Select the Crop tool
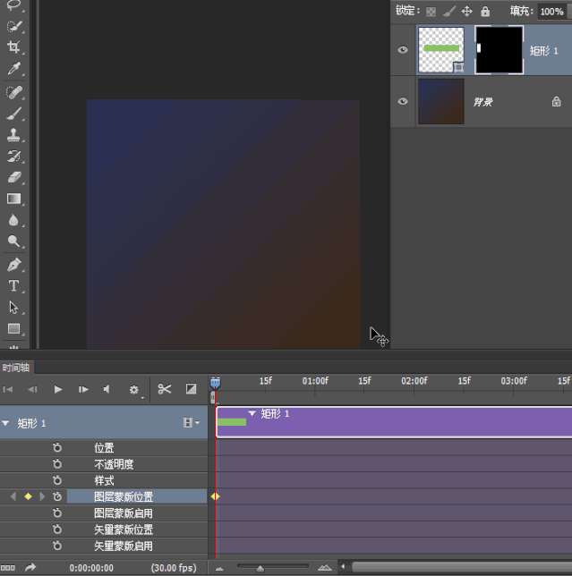This screenshot has width=572, height=576. pyautogui.click(x=13, y=47)
